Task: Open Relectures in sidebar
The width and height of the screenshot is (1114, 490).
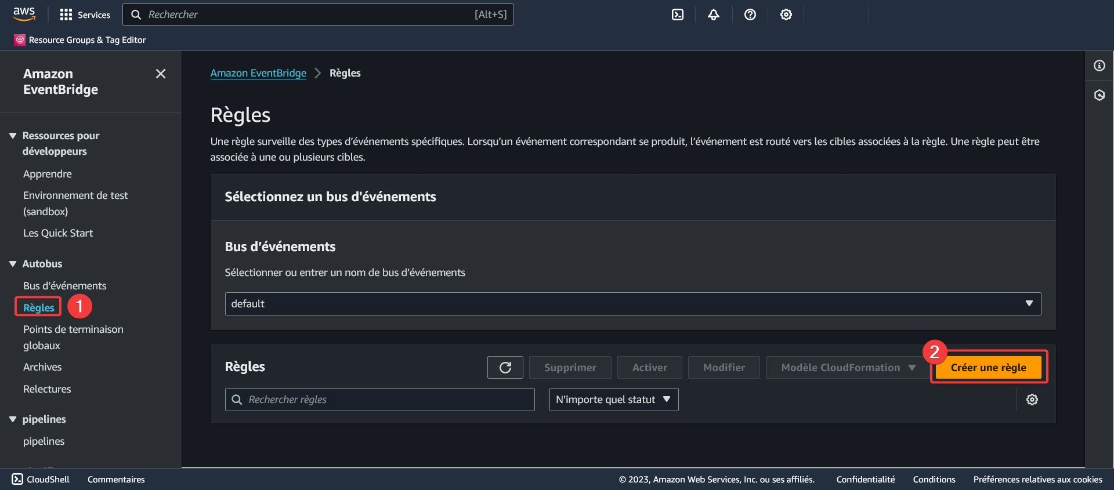Action: [x=47, y=389]
